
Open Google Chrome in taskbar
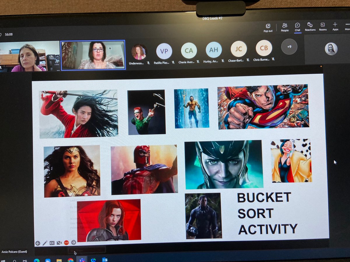pyautogui.click(x=71, y=260)
